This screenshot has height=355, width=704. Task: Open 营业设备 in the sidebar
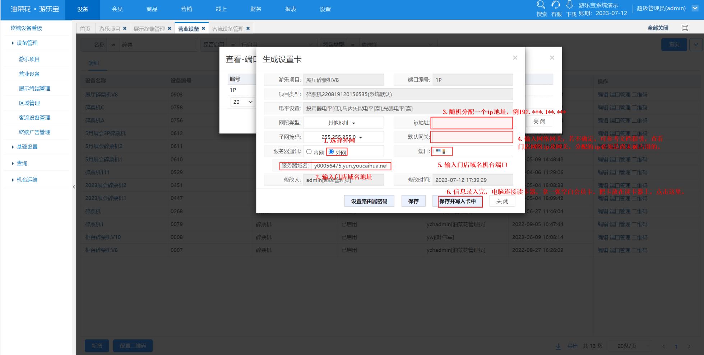pos(29,74)
